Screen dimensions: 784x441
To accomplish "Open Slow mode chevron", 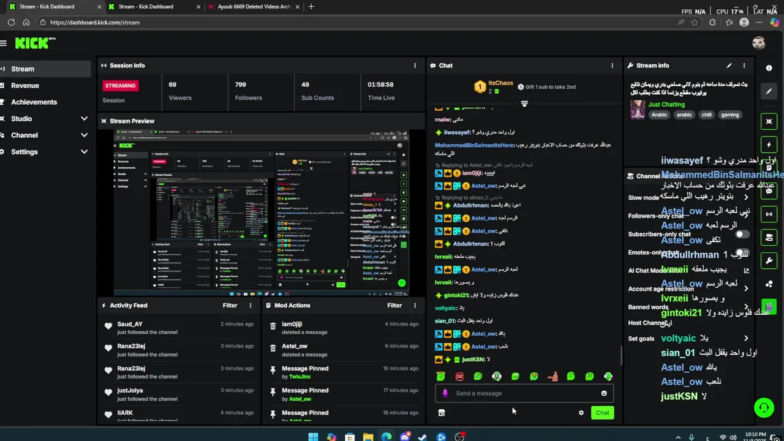I will [x=746, y=197].
